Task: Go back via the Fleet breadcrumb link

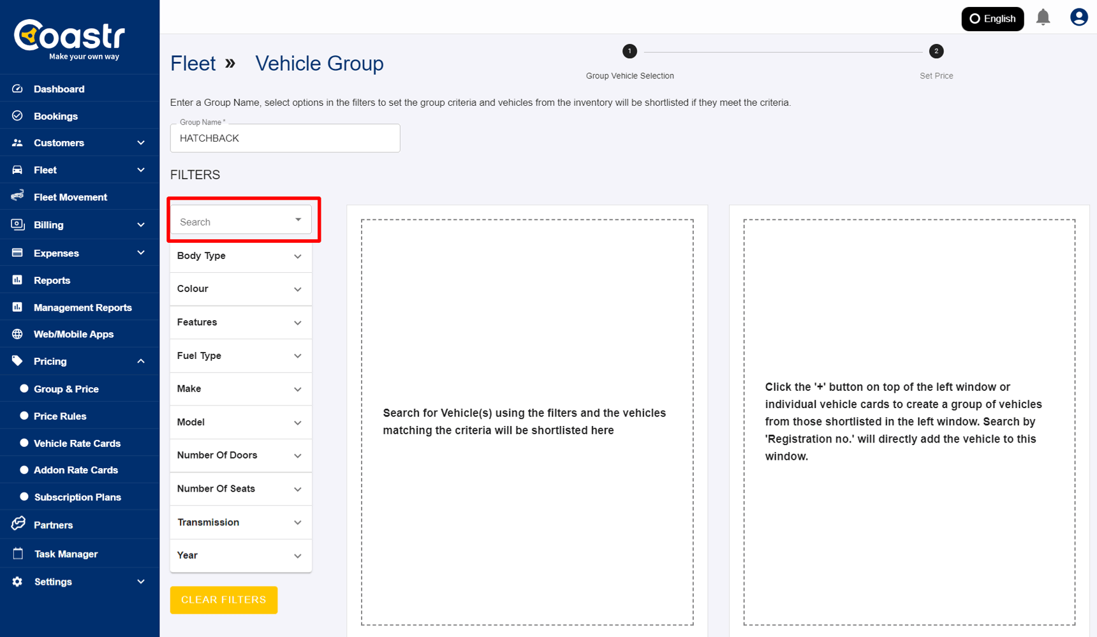Action: tap(193, 63)
